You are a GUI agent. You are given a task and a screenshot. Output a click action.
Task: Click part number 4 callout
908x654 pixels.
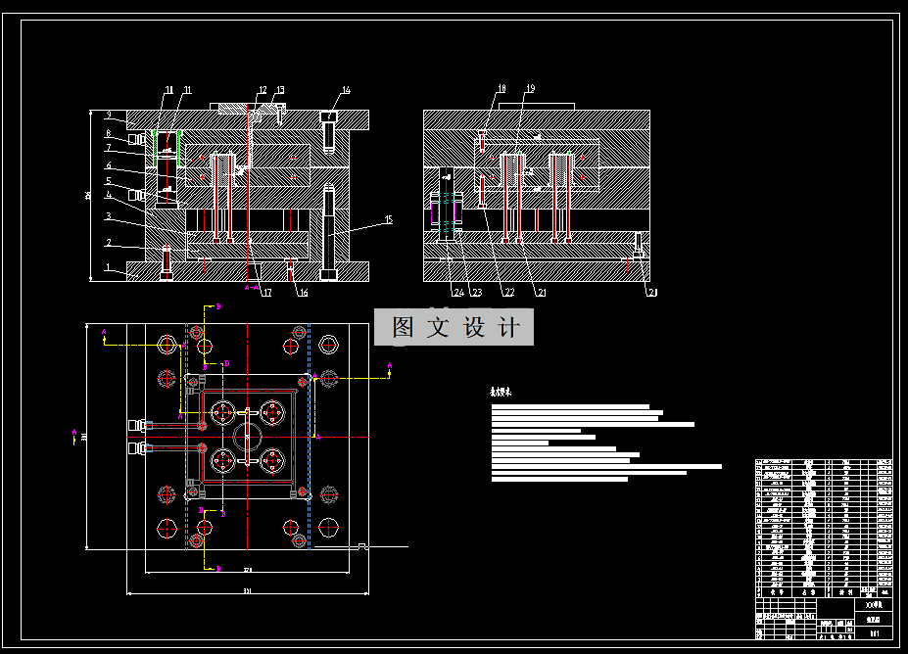point(109,195)
